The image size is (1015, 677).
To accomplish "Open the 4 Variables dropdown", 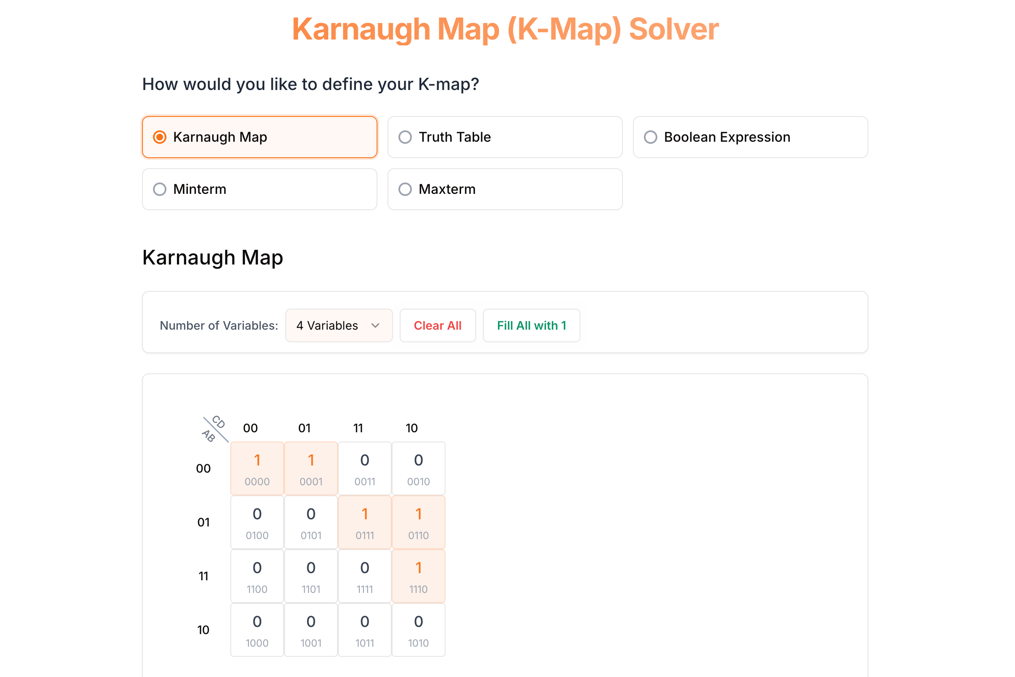I will 339,325.
